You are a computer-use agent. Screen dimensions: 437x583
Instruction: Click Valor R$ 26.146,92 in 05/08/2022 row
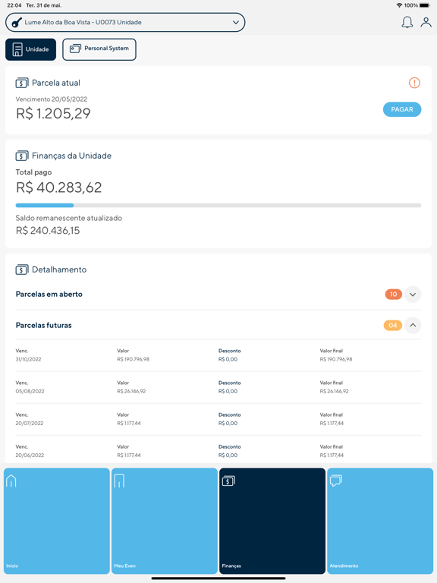pos(131,392)
